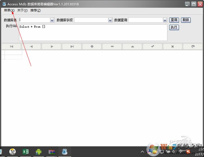Expand the 数据库表 dropdown arrow
This screenshot has width=204, height=157.
[x=52, y=20]
